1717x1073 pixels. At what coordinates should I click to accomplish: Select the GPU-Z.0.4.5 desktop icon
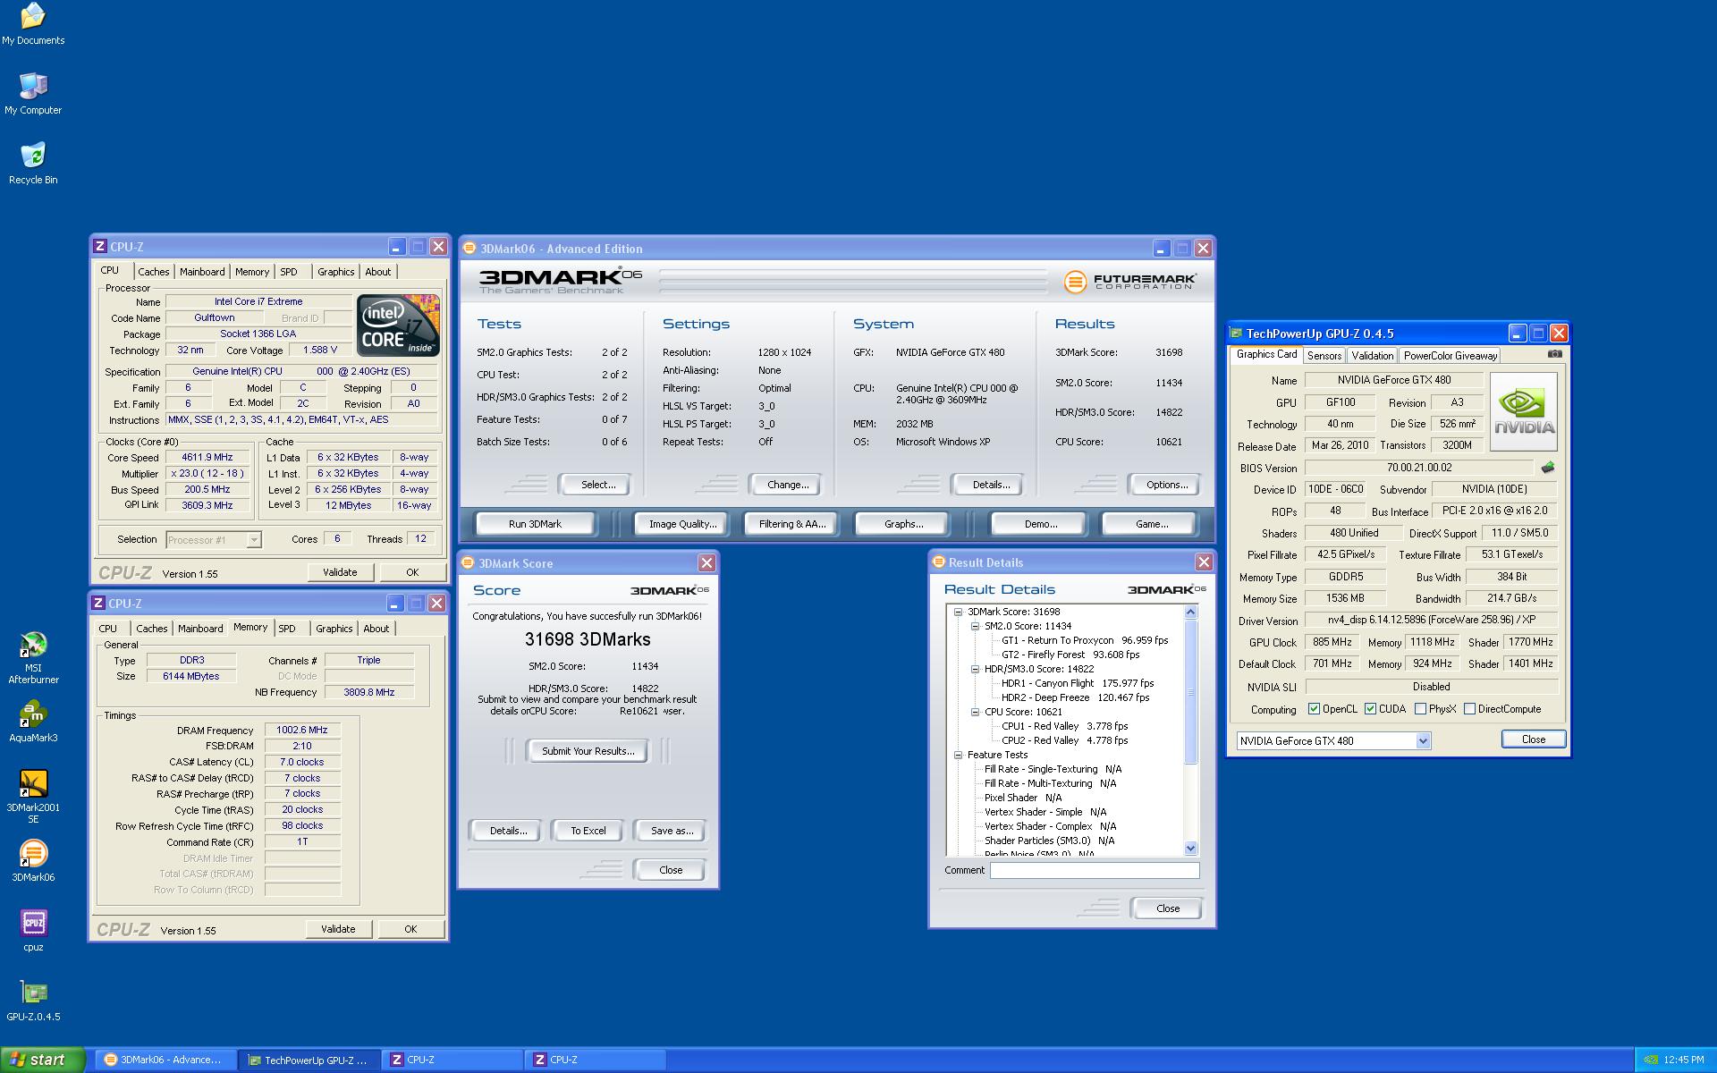(33, 1001)
